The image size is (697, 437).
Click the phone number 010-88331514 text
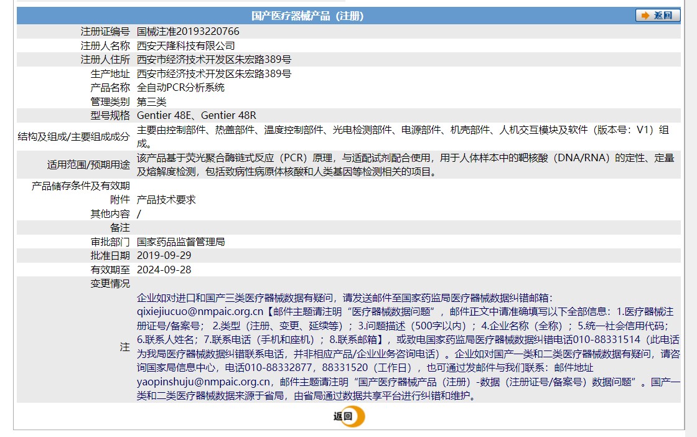tap(607, 340)
